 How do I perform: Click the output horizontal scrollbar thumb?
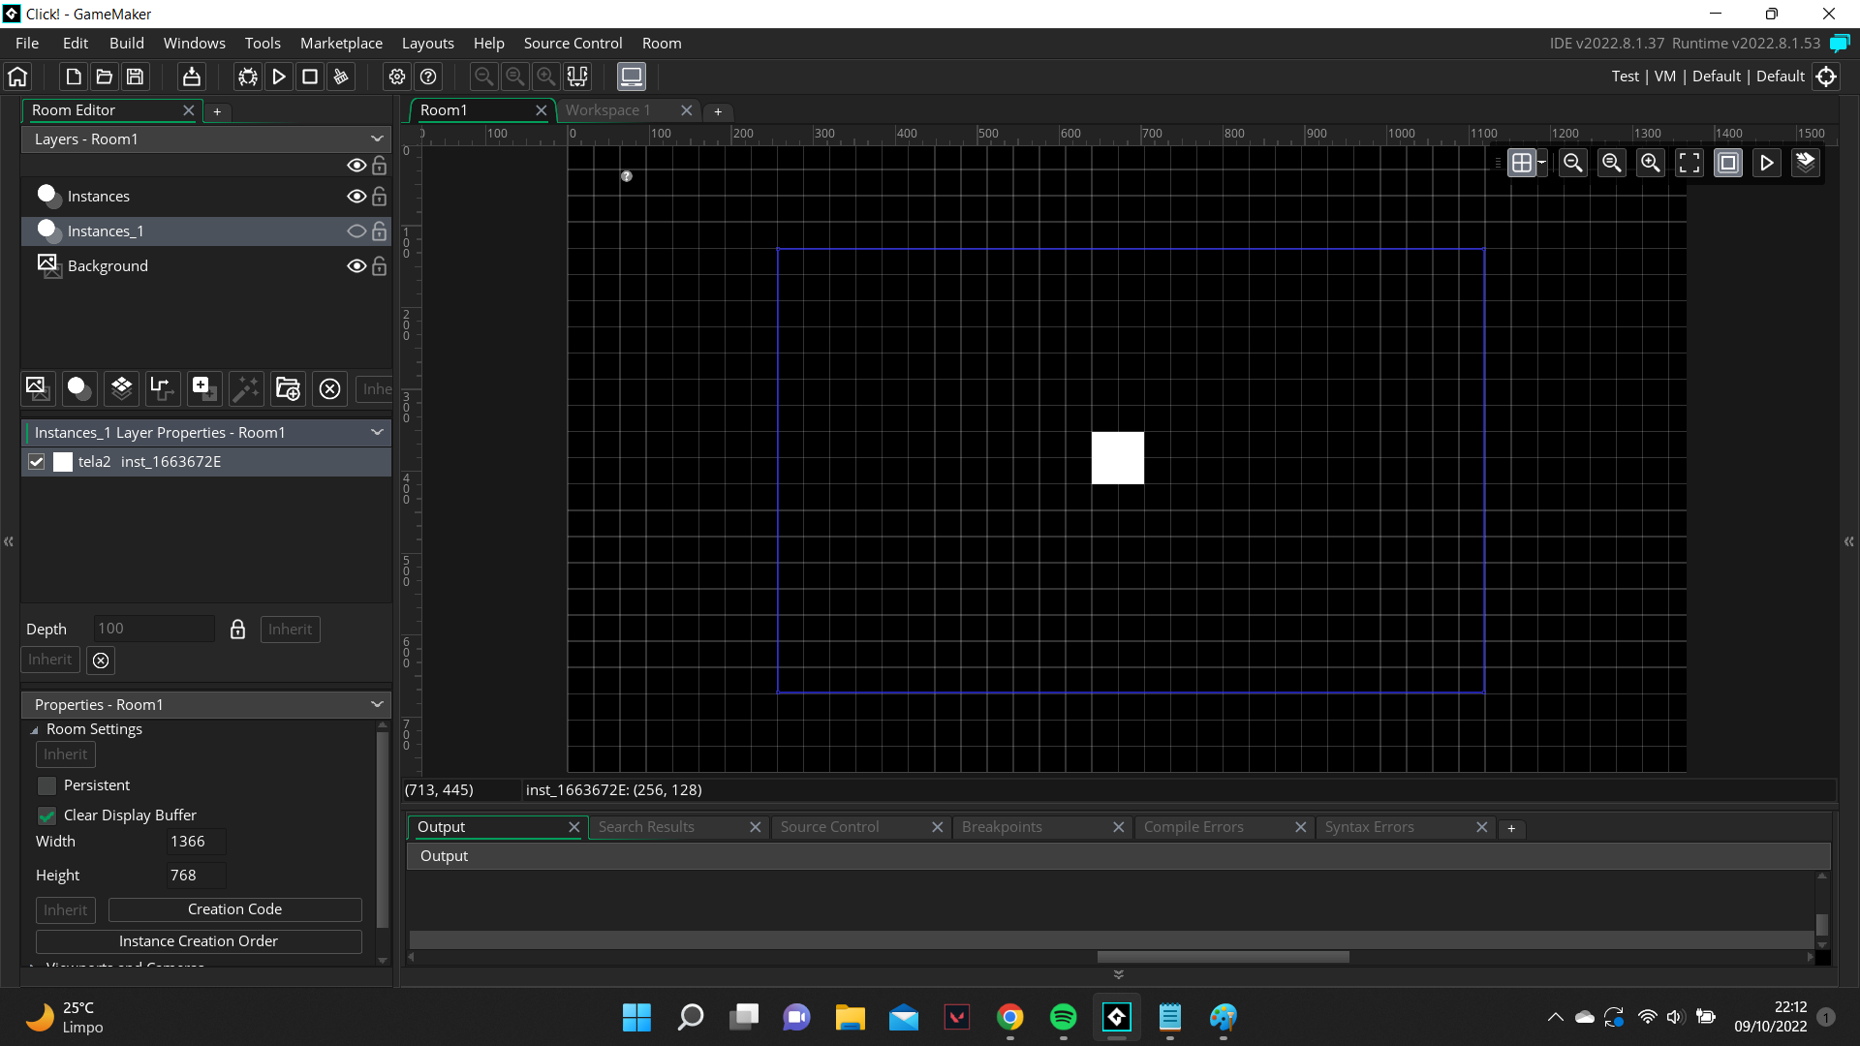1223,957
